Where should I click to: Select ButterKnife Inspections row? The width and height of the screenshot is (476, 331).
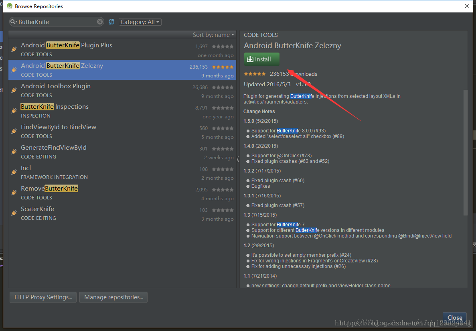(x=122, y=111)
